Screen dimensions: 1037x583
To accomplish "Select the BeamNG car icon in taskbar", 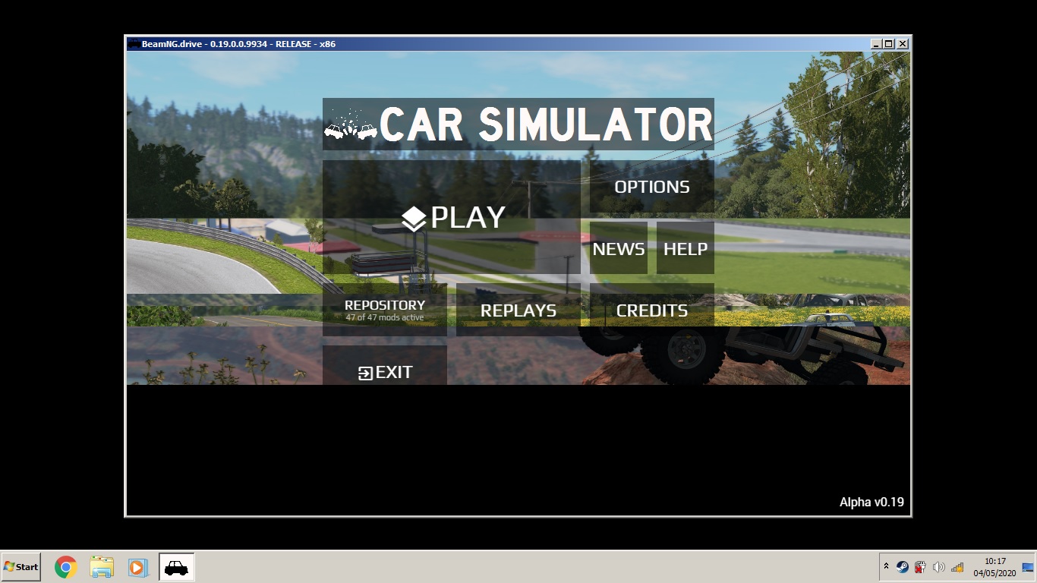I will 176,567.
